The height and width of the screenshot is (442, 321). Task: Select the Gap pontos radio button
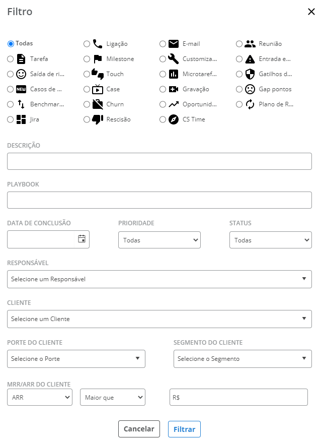[239, 89]
